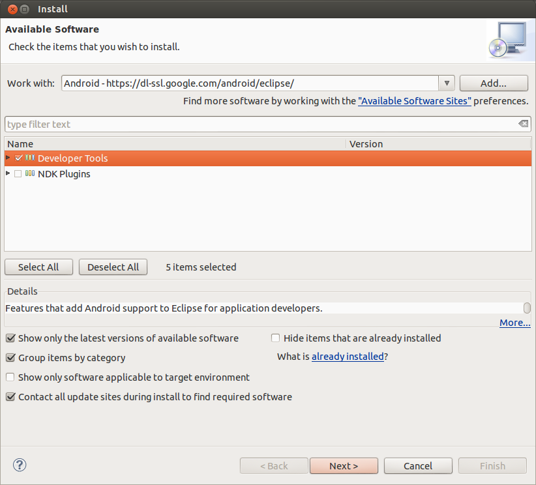Click the clear filter text icon
This screenshot has height=485, width=536.
tap(523, 124)
